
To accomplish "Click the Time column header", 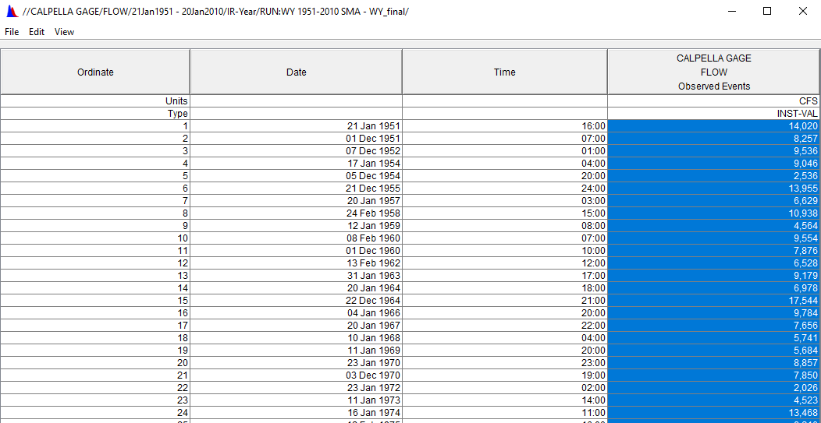I will tap(505, 72).
